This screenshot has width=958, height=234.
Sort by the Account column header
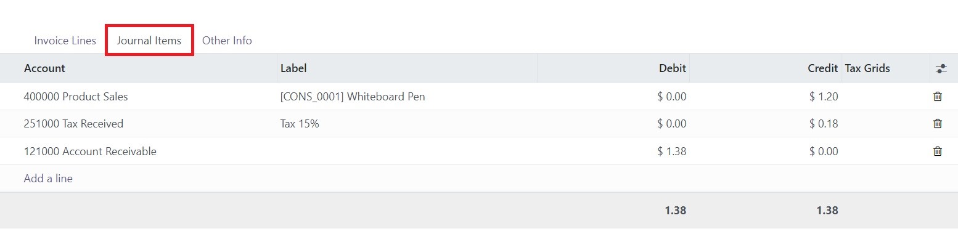(44, 68)
